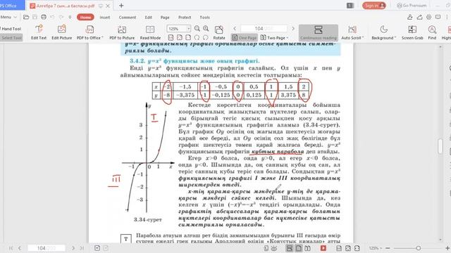Click the Print icon in quick access bar
Screen dimensions: 451x253
tap(44, 17)
